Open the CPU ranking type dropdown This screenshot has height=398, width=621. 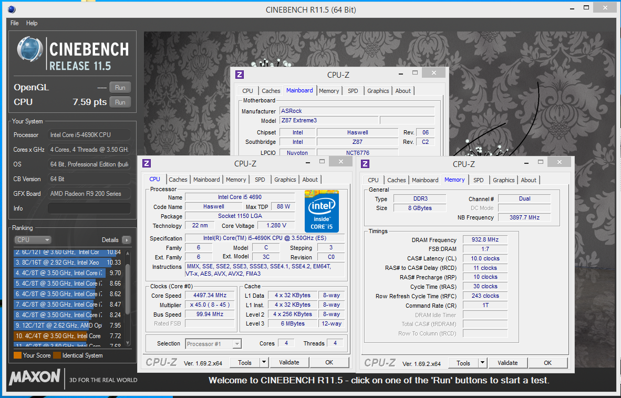33,240
